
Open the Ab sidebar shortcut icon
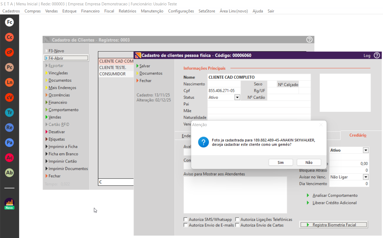9,173
